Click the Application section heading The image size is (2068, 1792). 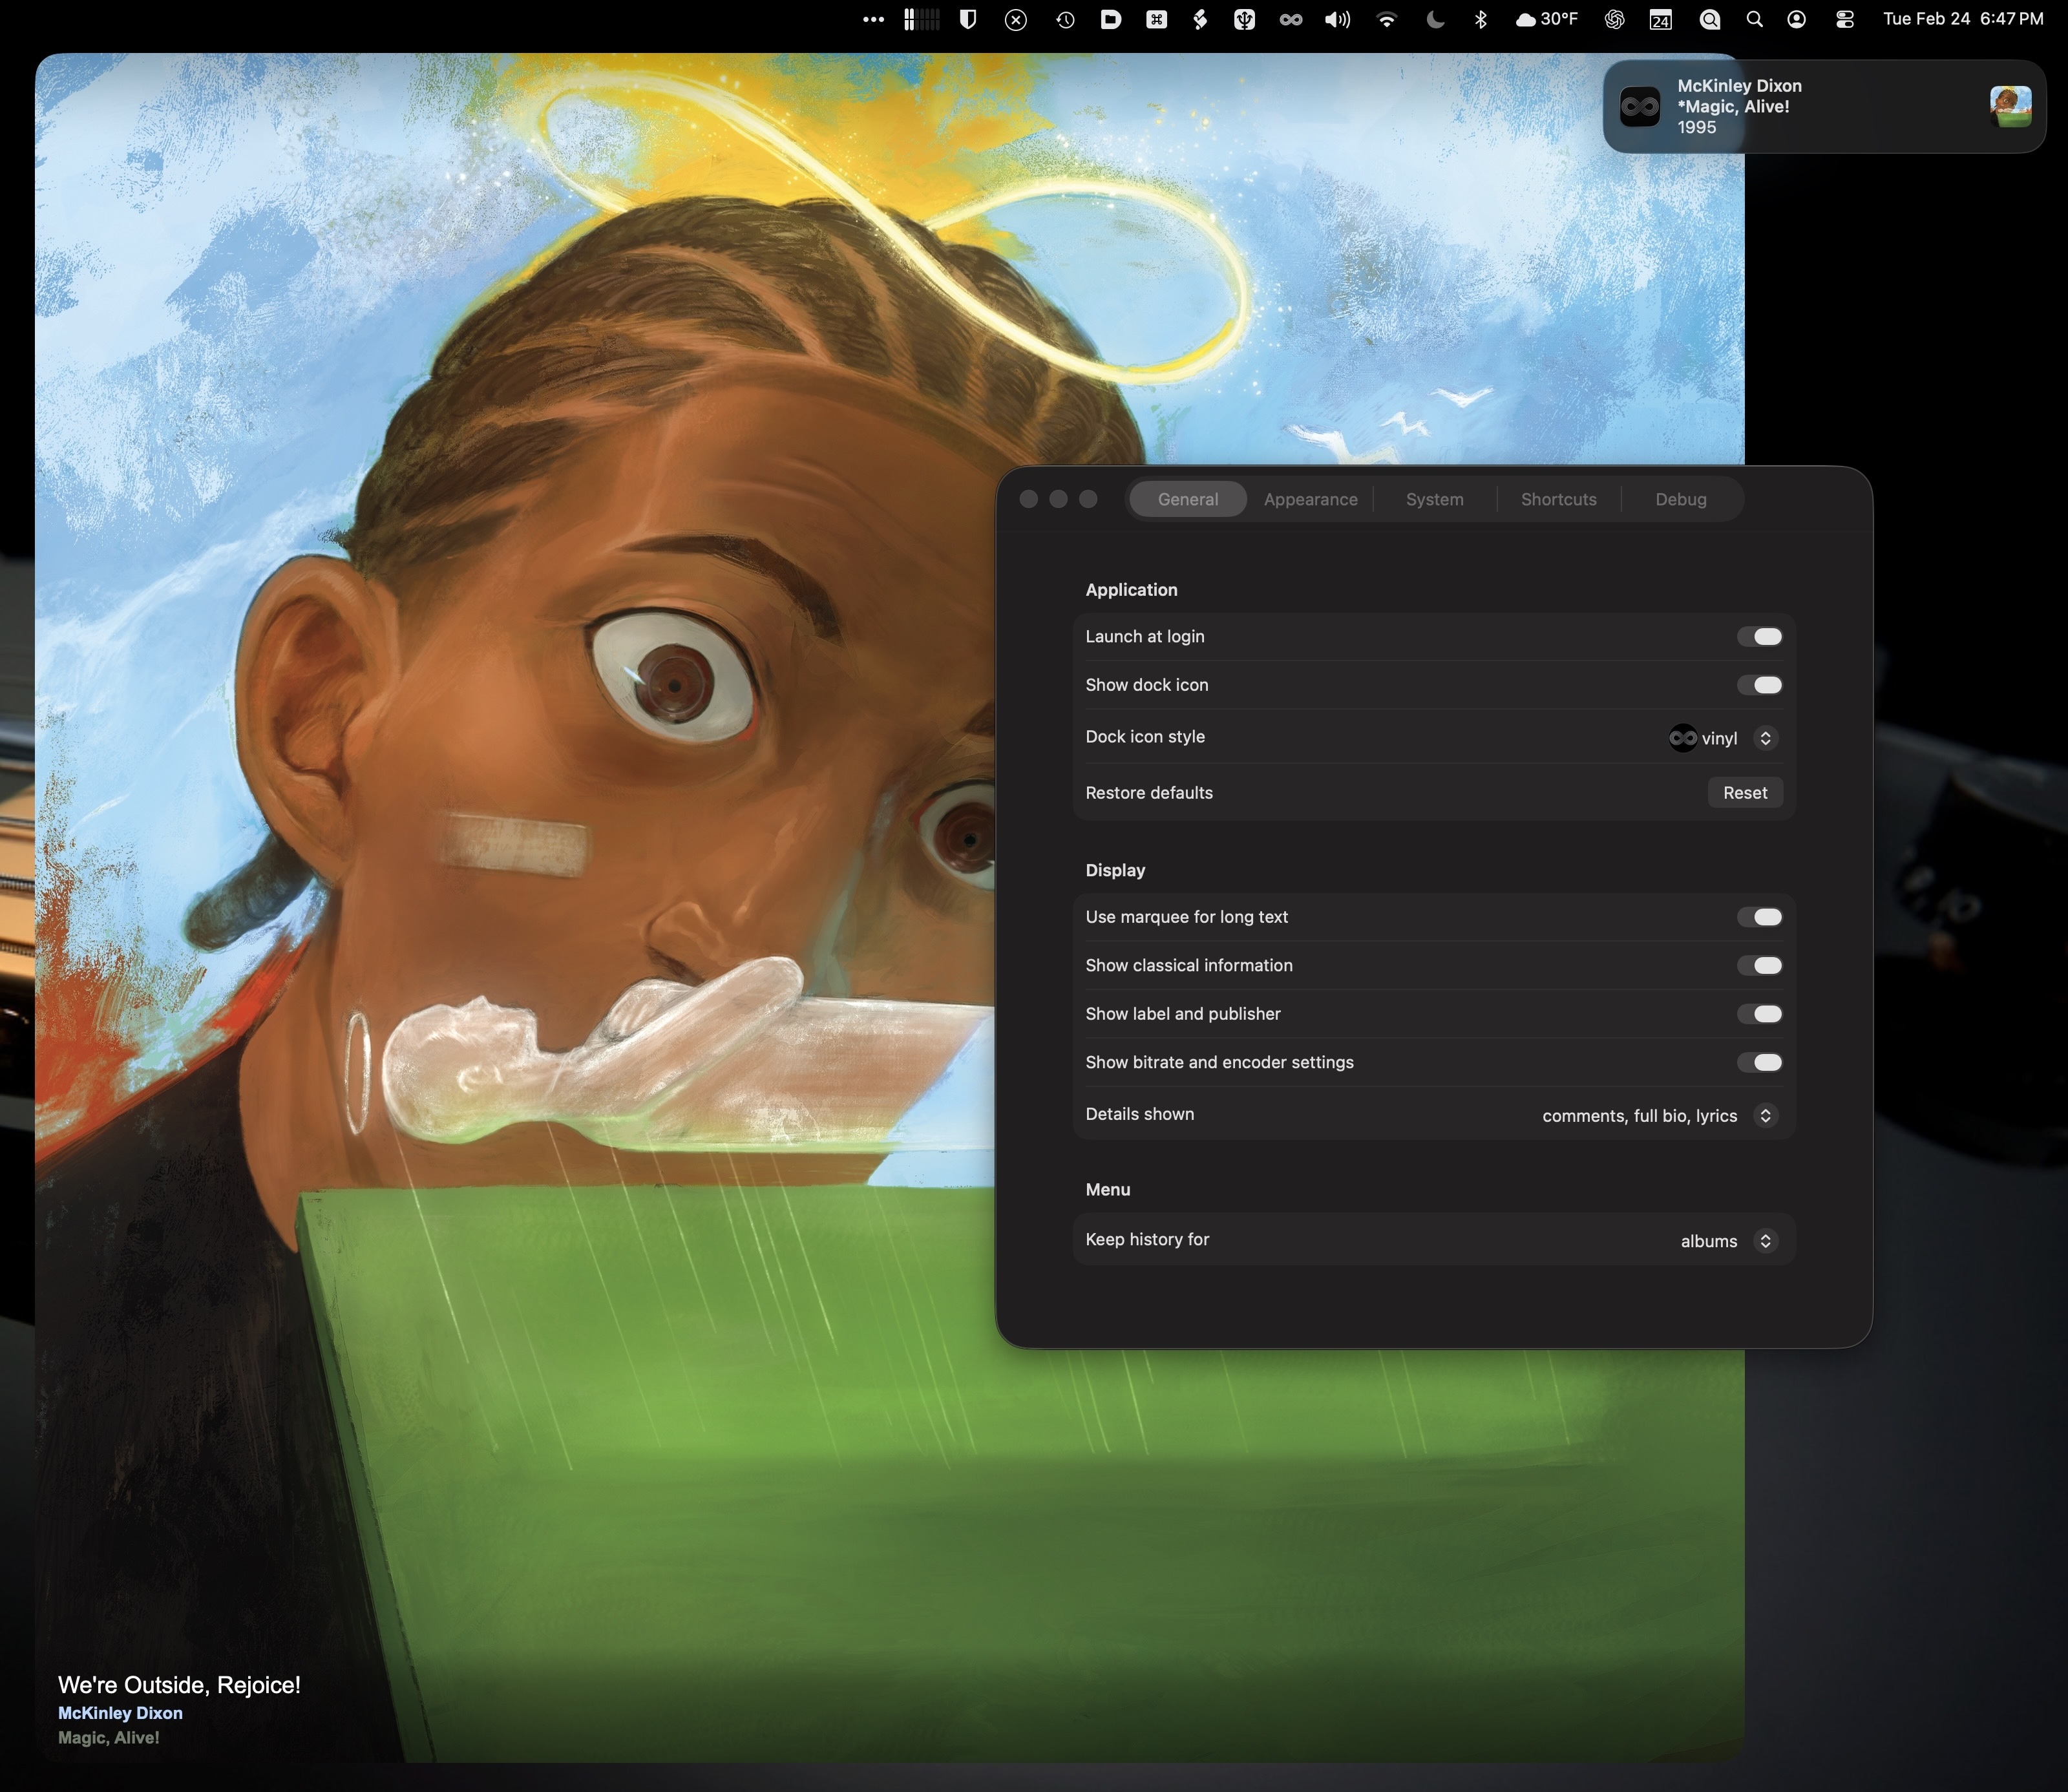pos(1132,590)
